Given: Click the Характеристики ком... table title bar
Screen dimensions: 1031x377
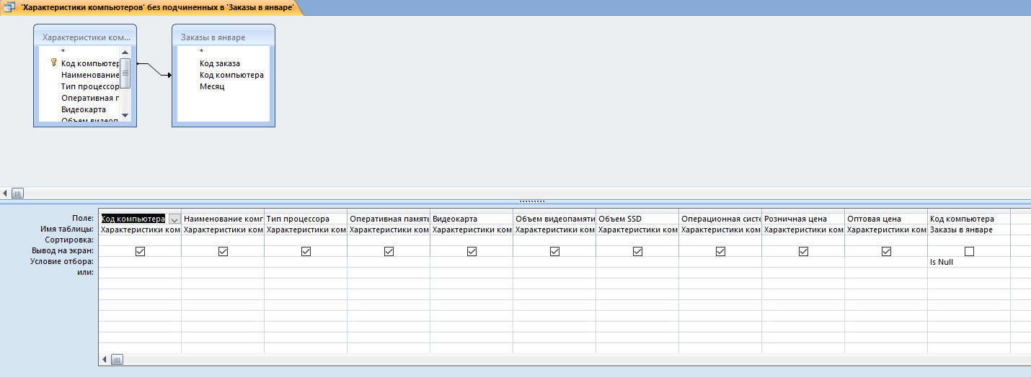Looking at the screenshot, I should tap(85, 37).
